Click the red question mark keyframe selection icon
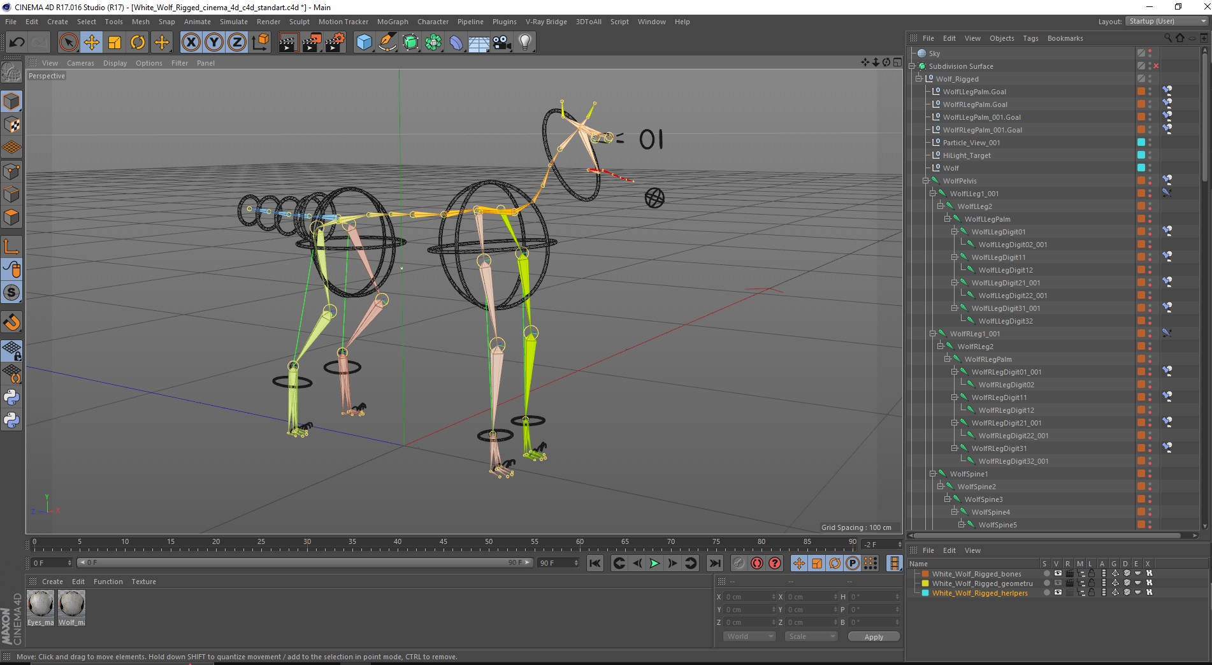The image size is (1212, 665). click(775, 563)
